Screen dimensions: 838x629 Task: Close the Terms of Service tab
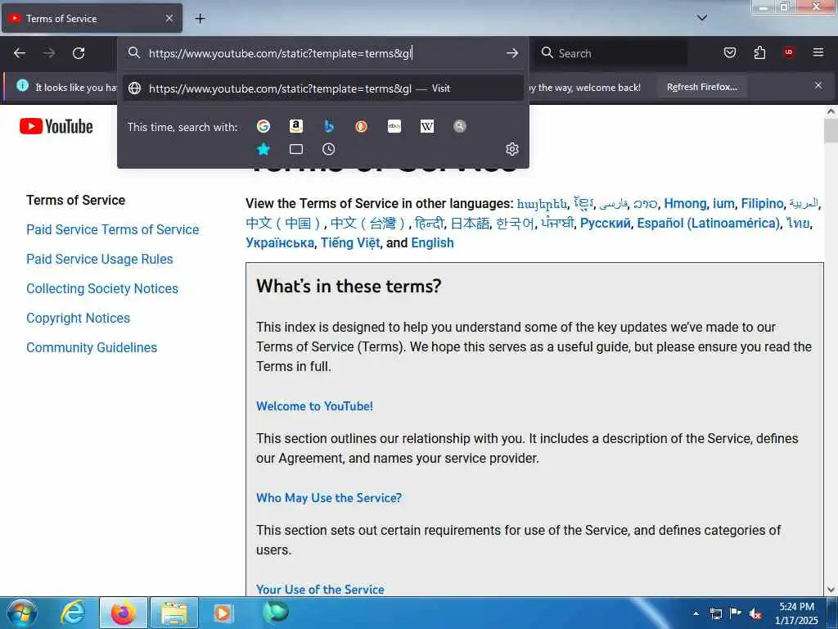tap(169, 18)
